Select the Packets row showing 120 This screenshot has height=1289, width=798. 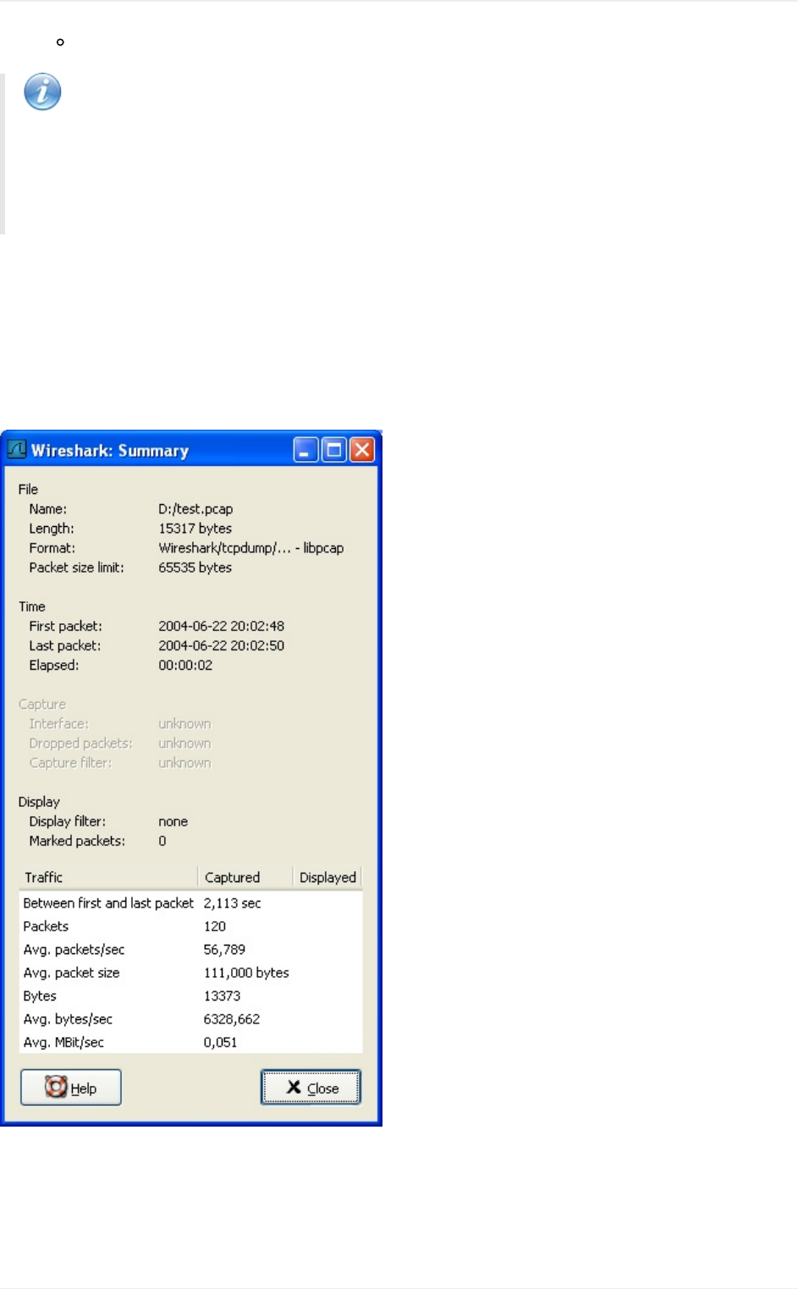coord(190,926)
